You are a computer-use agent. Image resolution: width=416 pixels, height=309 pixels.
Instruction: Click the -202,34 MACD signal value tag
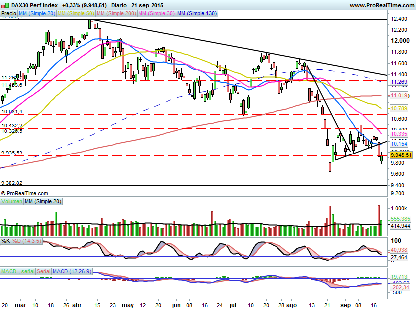[x=400, y=287]
